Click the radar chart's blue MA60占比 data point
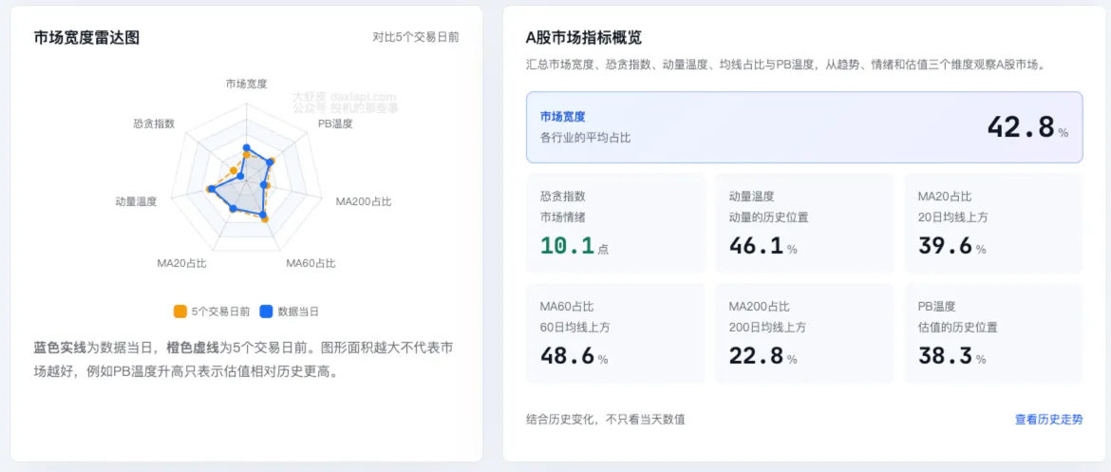Viewport: 1111px width, 472px height. [263, 215]
